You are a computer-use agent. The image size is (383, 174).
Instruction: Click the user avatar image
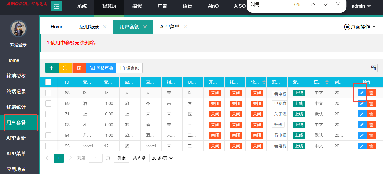tap(18, 28)
